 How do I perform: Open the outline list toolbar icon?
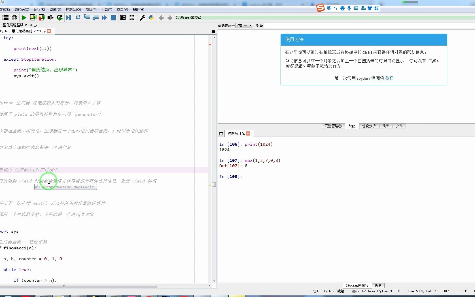(5, 18)
